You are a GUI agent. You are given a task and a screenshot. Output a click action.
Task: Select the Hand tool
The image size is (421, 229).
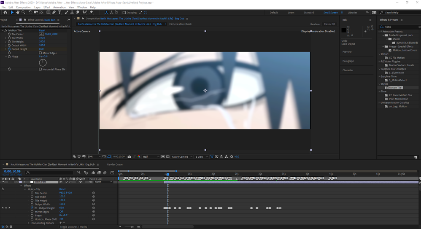pos(18,12)
